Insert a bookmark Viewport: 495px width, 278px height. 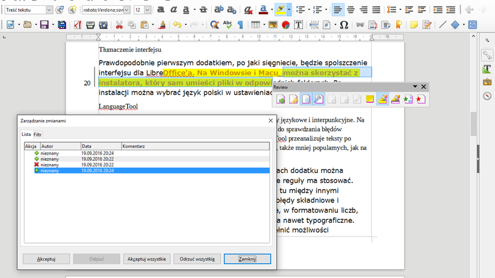click(399, 24)
